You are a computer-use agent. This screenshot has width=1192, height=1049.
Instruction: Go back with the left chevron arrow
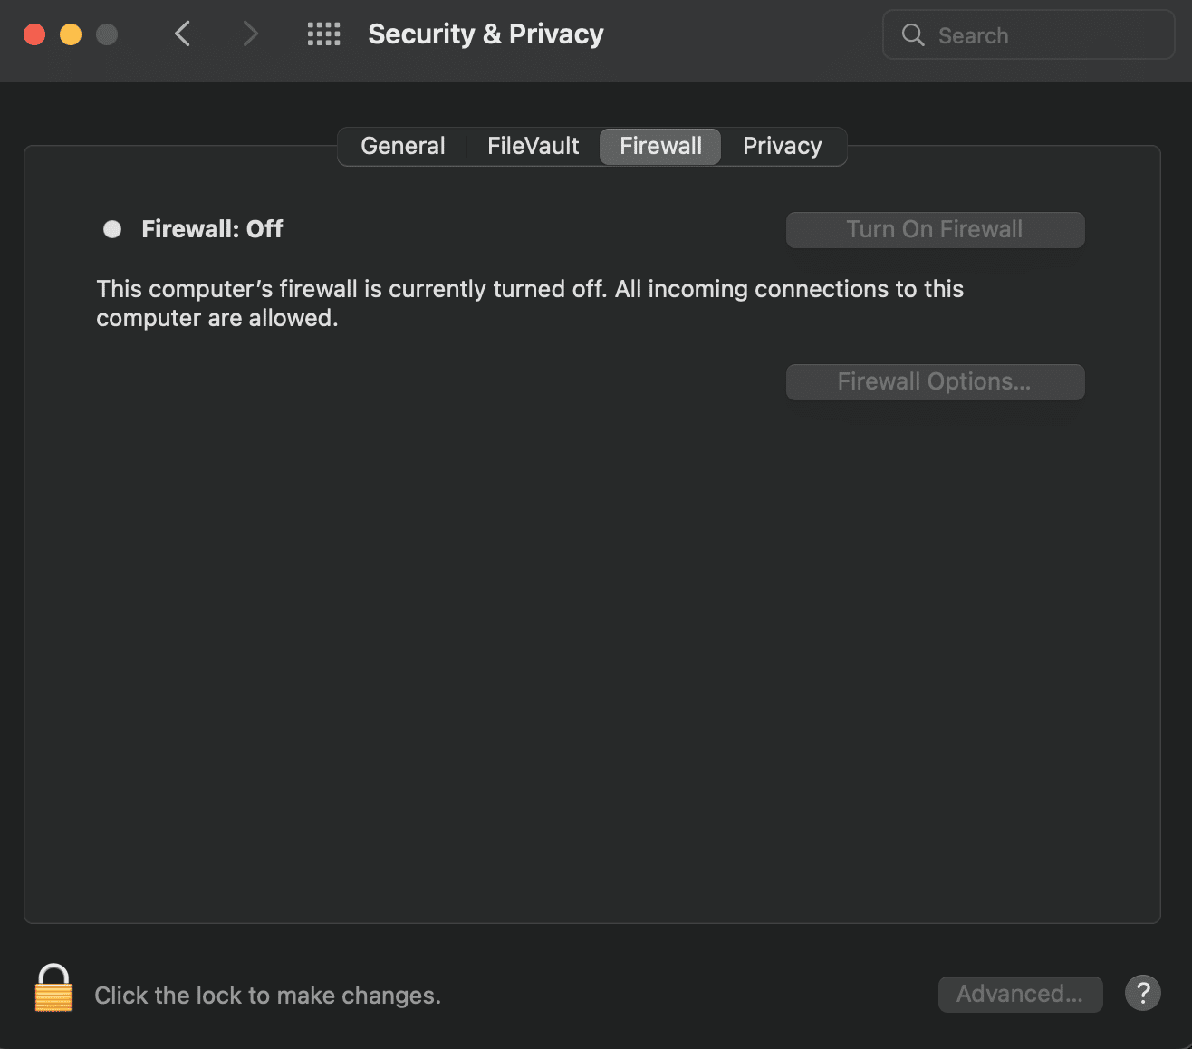tap(183, 34)
